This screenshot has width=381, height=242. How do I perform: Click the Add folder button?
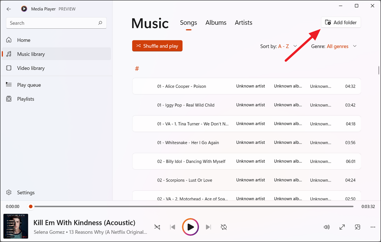pos(341,22)
